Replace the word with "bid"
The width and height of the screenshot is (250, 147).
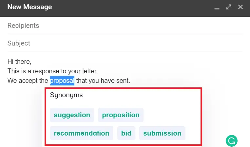[126, 133]
